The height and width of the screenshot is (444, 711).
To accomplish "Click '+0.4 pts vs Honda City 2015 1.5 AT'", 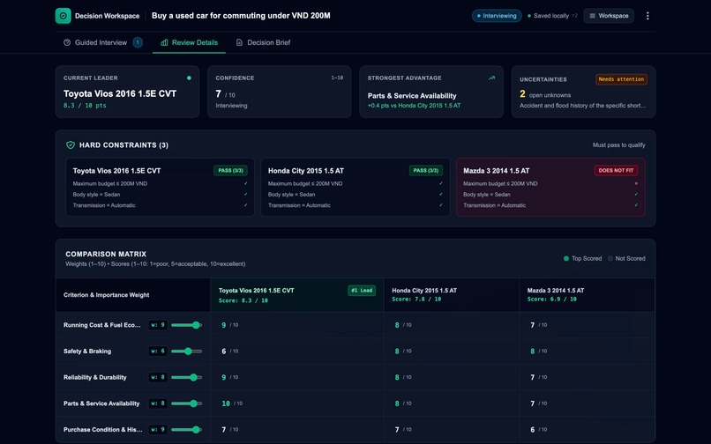I will pos(414,106).
